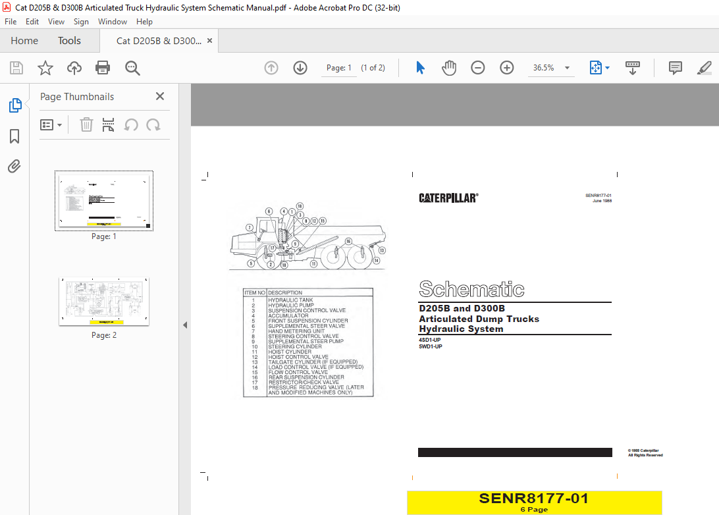Expand fit page options arrow
The image size is (719, 515).
608,68
